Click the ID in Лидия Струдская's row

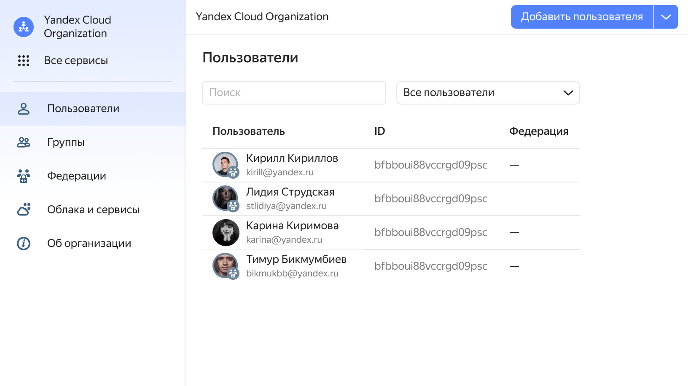431,199
